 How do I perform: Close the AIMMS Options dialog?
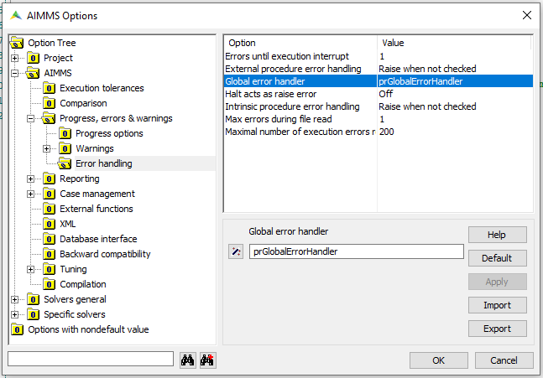pyautogui.click(x=527, y=15)
